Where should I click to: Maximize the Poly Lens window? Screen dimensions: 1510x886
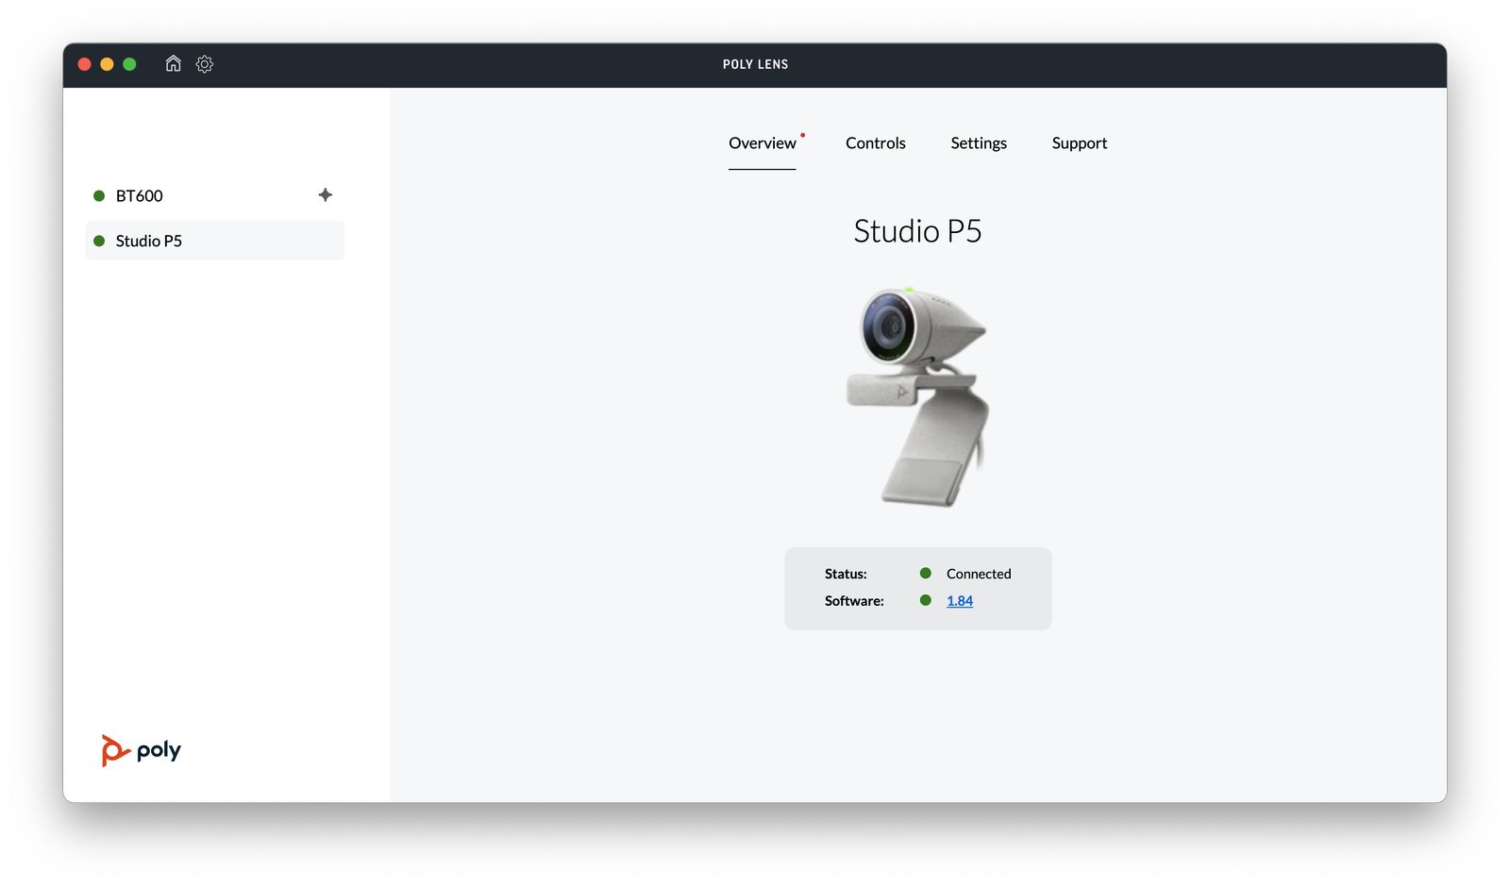pyautogui.click(x=129, y=64)
